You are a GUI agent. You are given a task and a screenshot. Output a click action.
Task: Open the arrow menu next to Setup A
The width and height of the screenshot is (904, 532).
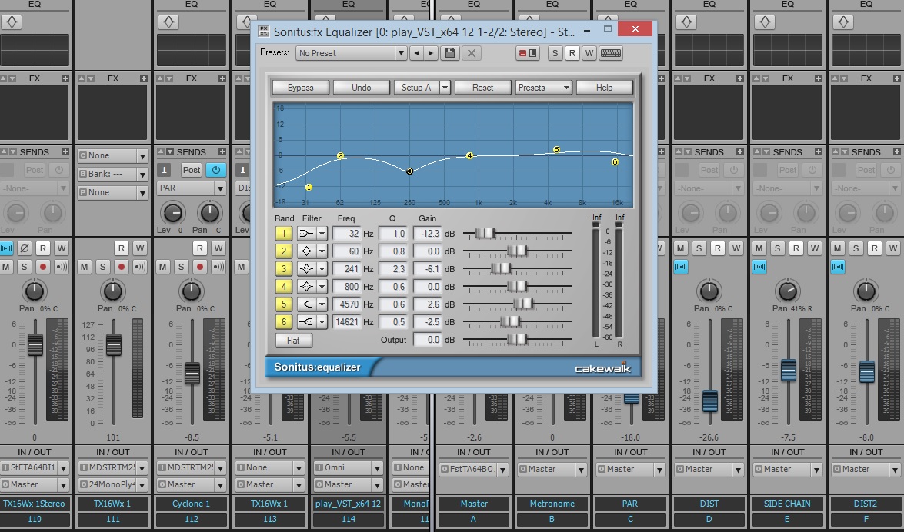(x=445, y=88)
